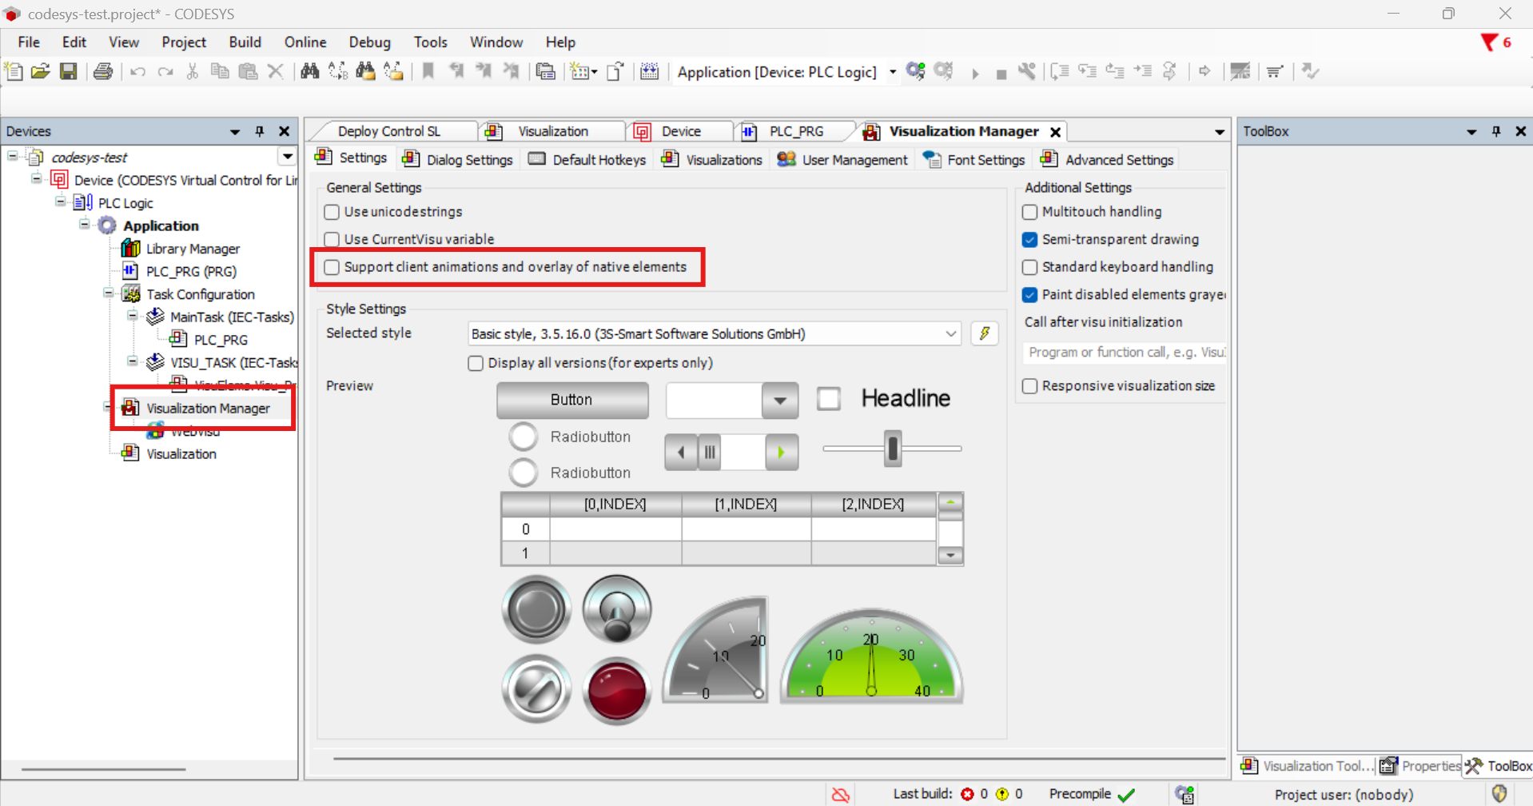The height and width of the screenshot is (806, 1533).
Task: Click the Call after visu initialization input field
Action: 1124,352
